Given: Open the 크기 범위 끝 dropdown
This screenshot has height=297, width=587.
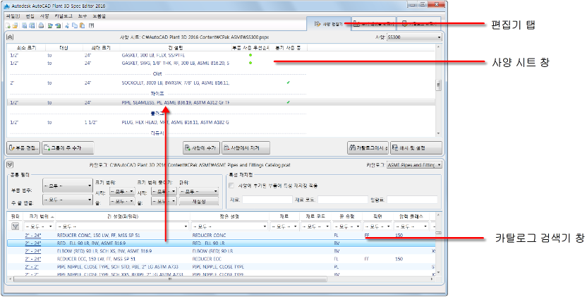Looking at the screenshot, I should click(122, 201).
